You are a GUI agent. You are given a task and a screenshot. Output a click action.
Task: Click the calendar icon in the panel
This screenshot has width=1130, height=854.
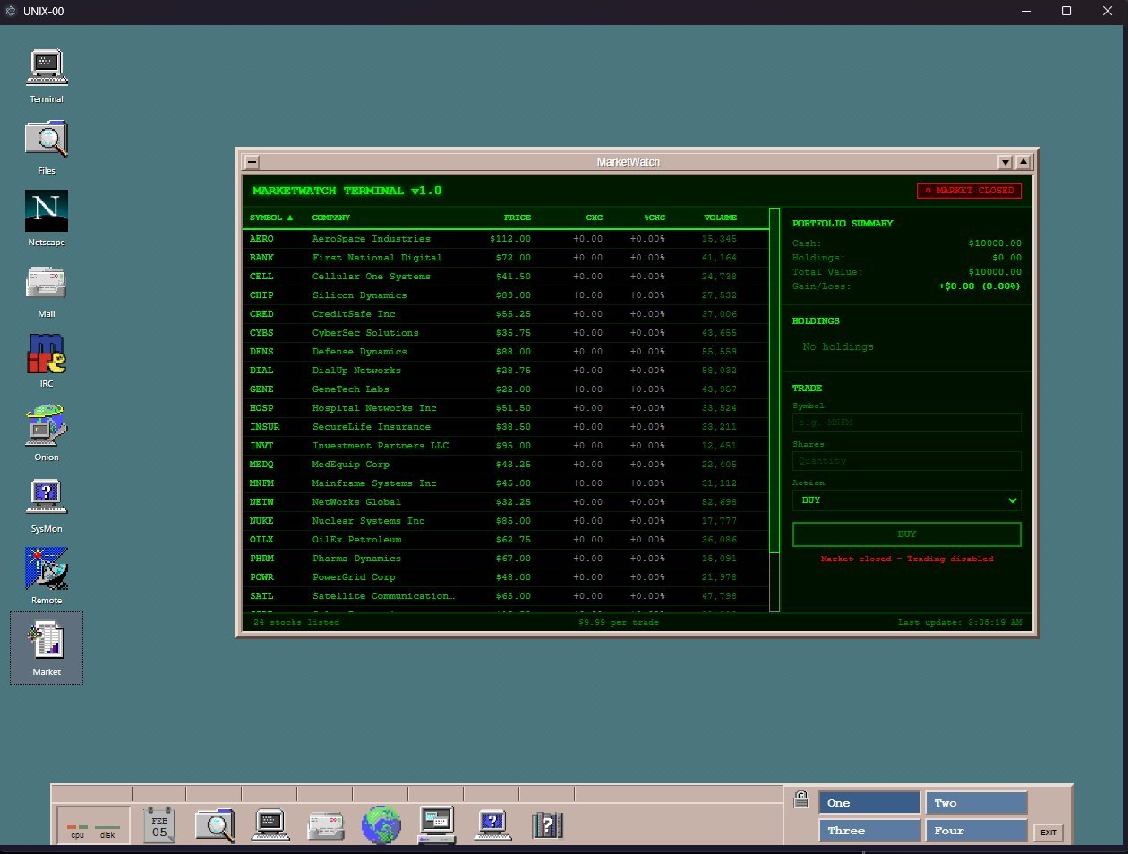159,825
